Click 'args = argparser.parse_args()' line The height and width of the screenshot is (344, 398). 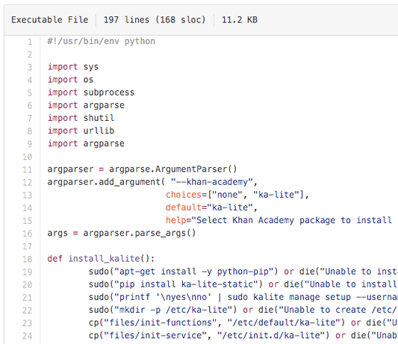[x=122, y=233]
